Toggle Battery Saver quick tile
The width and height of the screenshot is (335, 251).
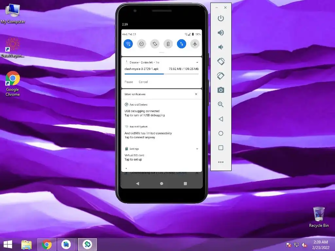click(x=168, y=44)
